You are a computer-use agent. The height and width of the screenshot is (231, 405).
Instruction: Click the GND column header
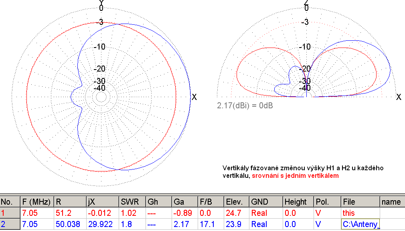click(265, 202)
